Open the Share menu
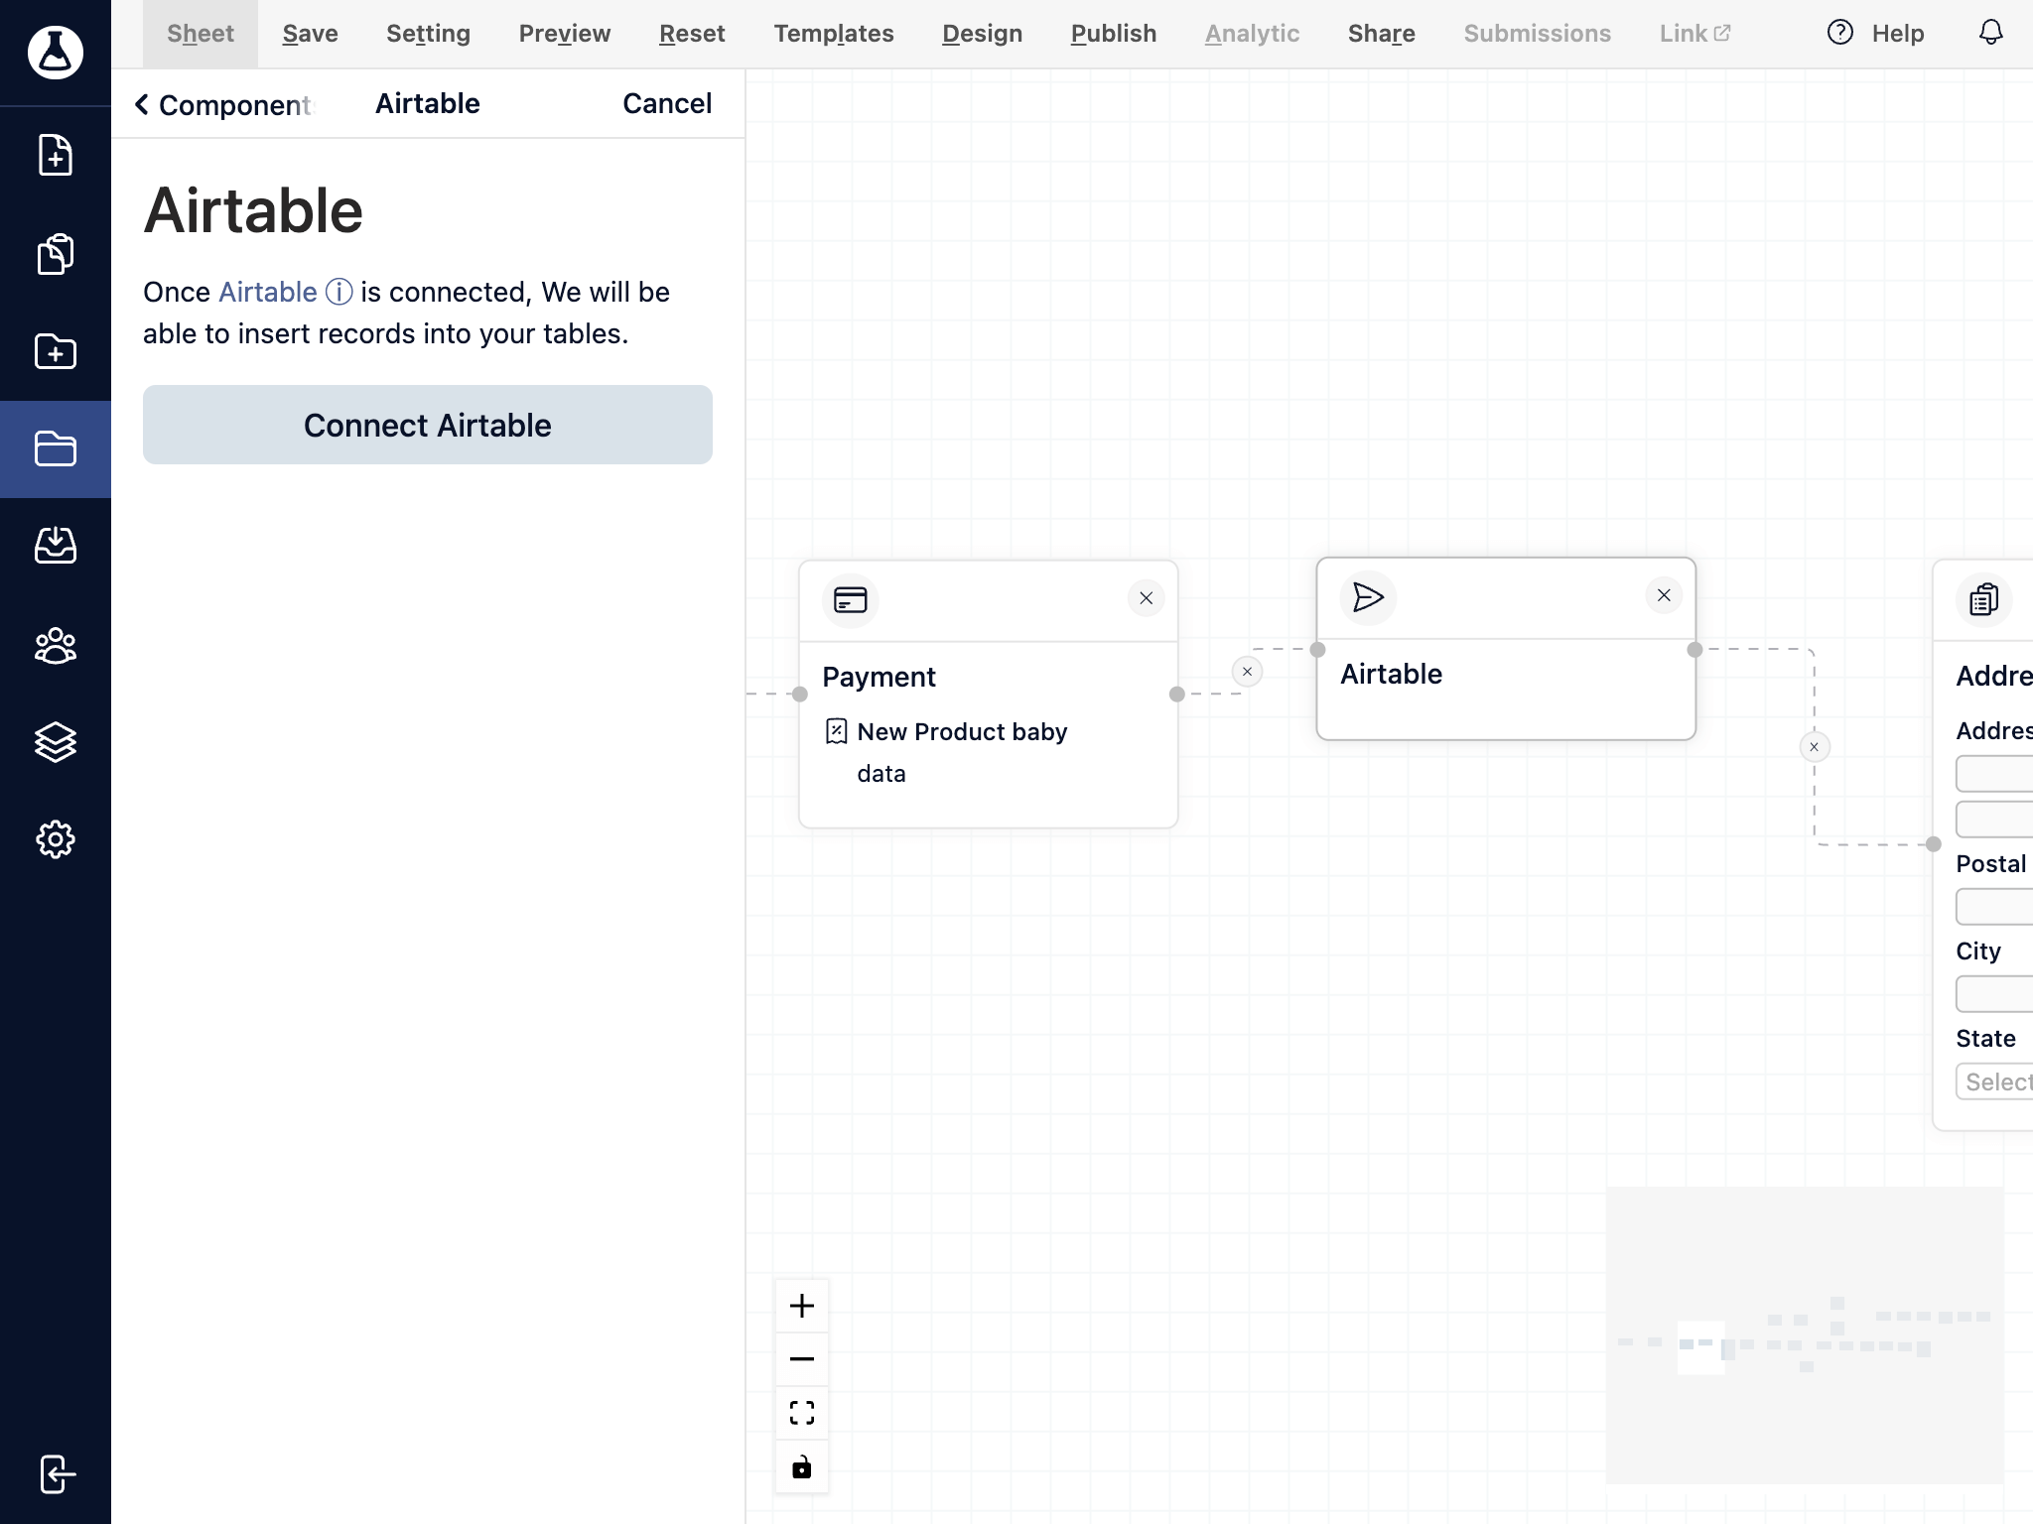 point(1381,34)
